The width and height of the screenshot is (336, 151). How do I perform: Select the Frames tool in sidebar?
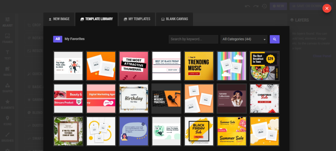(7, 38)
